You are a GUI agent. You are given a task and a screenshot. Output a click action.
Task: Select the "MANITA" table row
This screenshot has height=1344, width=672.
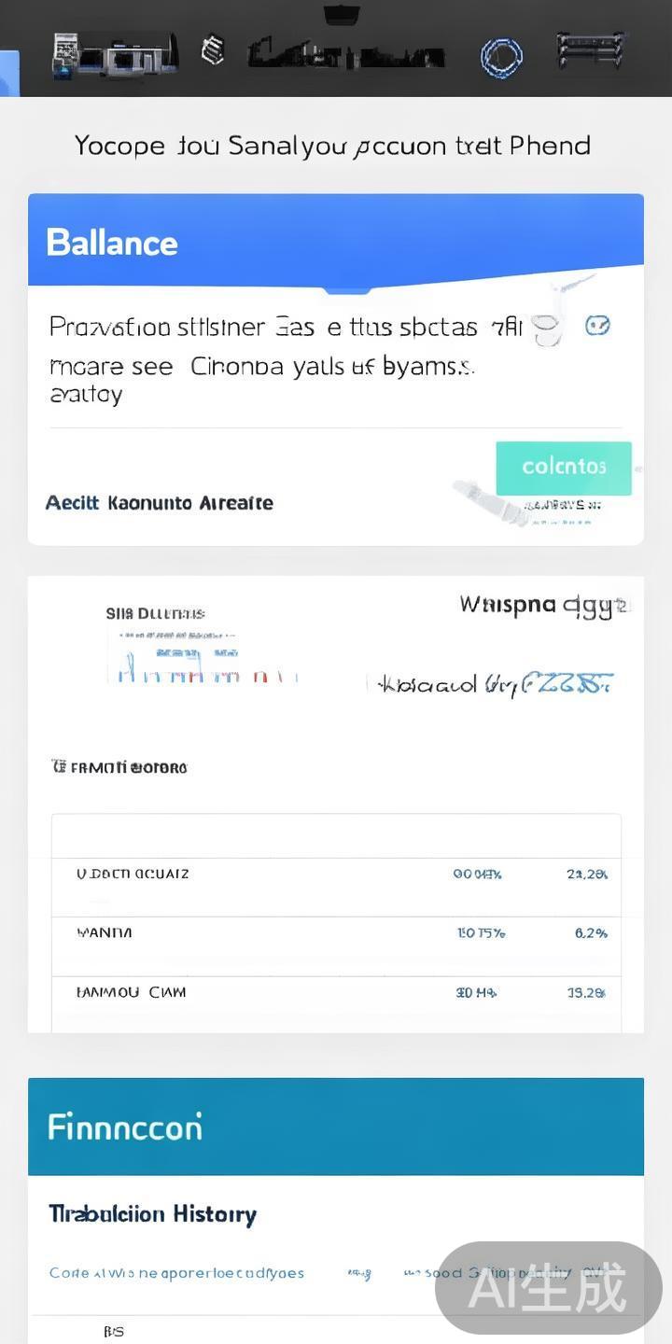pos(336,933)
